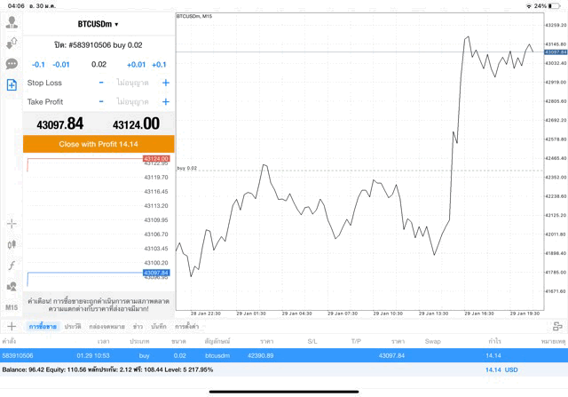Select the crosshair tool in sidebar
The width and height of the screenshot is (568, 397).
click(12, 224)
